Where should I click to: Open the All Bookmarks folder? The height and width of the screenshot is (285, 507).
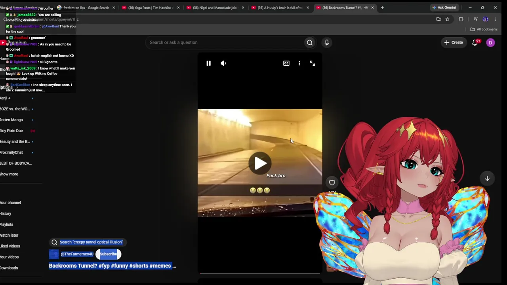(x=484, y=29)
